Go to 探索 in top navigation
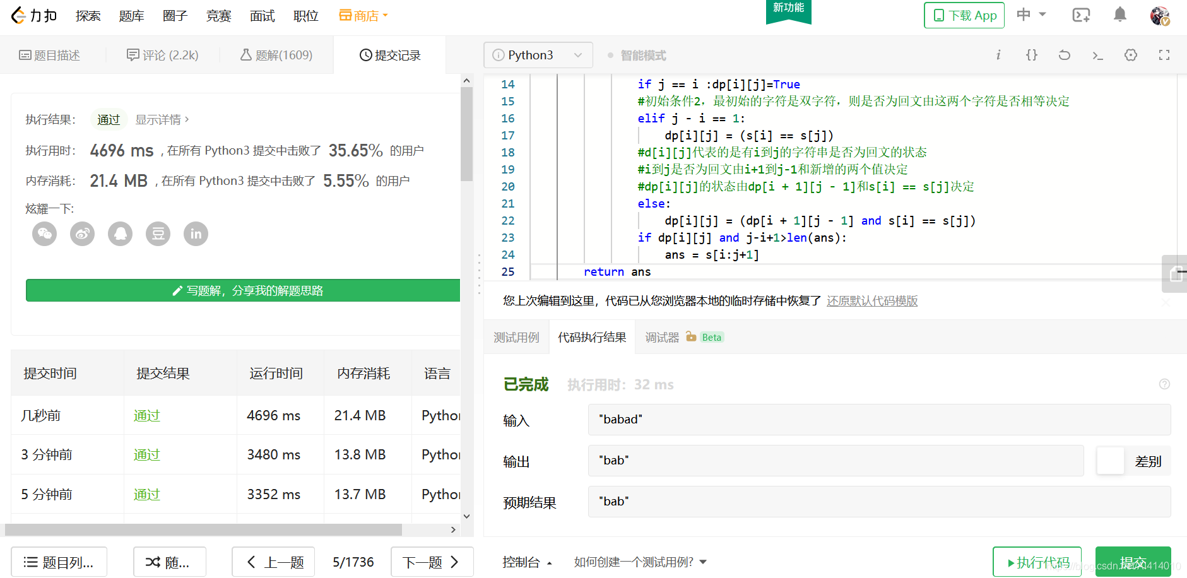 click(x=88, y=16)
